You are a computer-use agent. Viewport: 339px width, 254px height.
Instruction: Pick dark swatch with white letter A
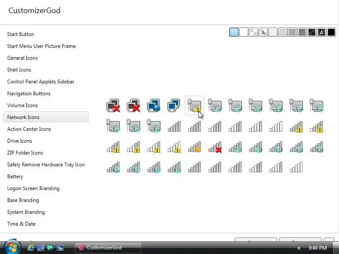coord(322,33)
